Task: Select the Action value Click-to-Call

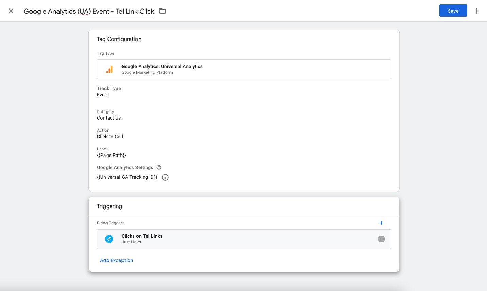Action: (x=110, y=137)
